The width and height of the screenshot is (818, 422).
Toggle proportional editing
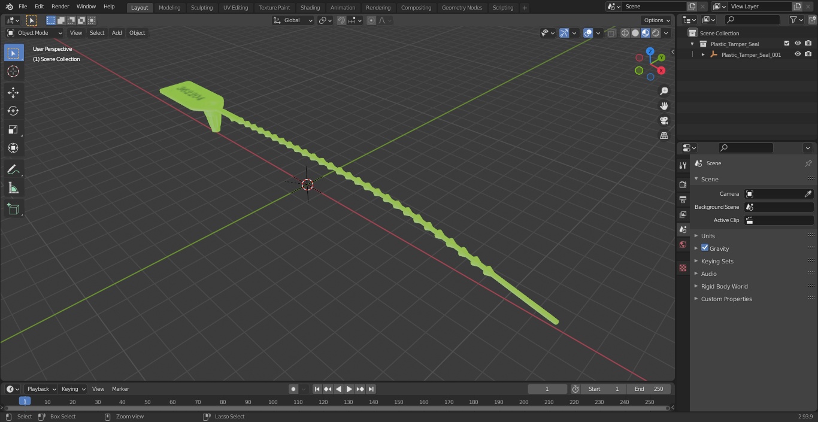[x=371, y=20]
